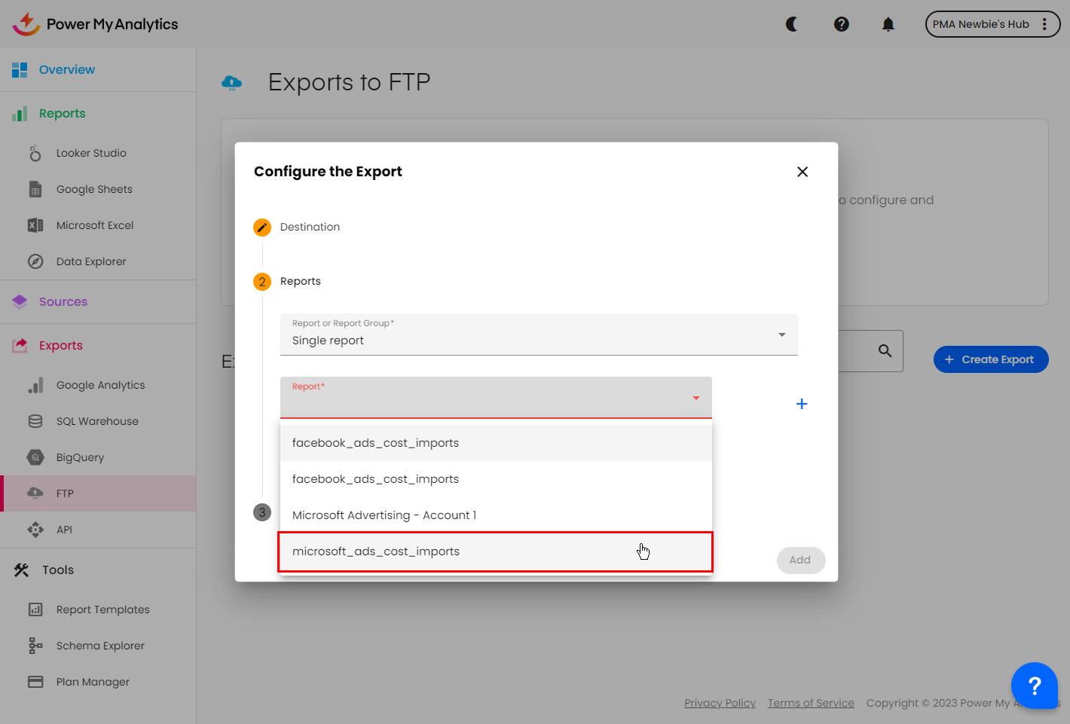
Task: Open floating help chat button
Action: 1034,686
